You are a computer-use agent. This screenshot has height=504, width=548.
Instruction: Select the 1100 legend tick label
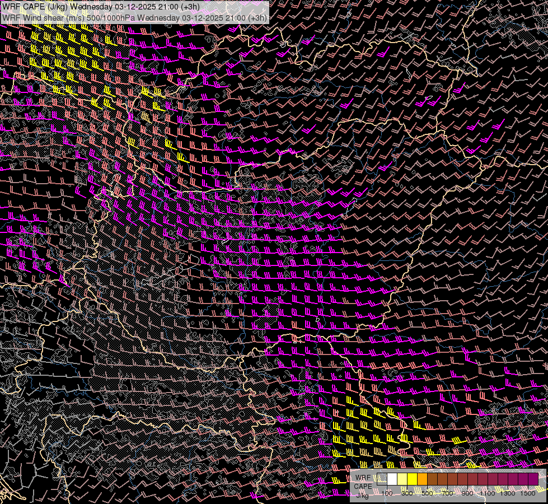click(x=488, y=493)
